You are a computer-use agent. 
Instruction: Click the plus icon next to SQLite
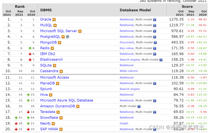coord(54,65)
